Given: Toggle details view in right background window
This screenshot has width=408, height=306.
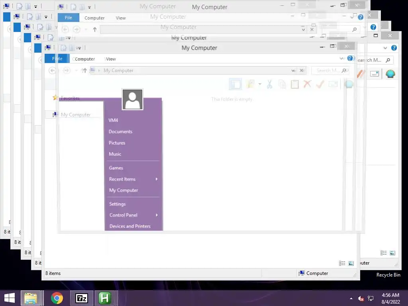Looking at the screenshot, I should (x=383, y=253).
